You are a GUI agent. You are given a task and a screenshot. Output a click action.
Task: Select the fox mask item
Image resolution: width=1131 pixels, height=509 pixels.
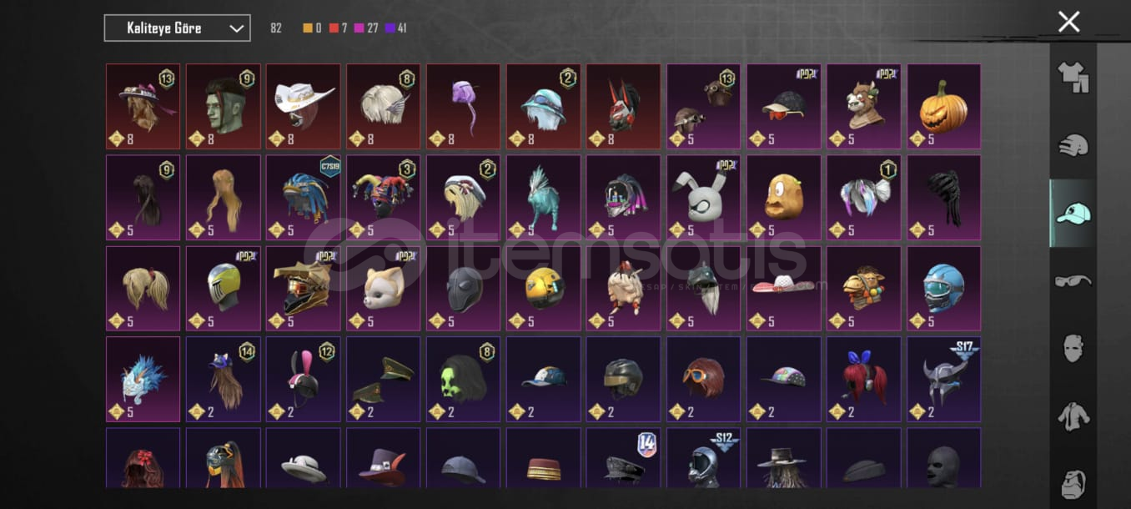tap(384, 289)
